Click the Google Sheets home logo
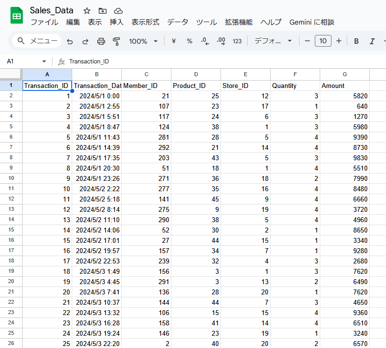 tap(17, 16)
